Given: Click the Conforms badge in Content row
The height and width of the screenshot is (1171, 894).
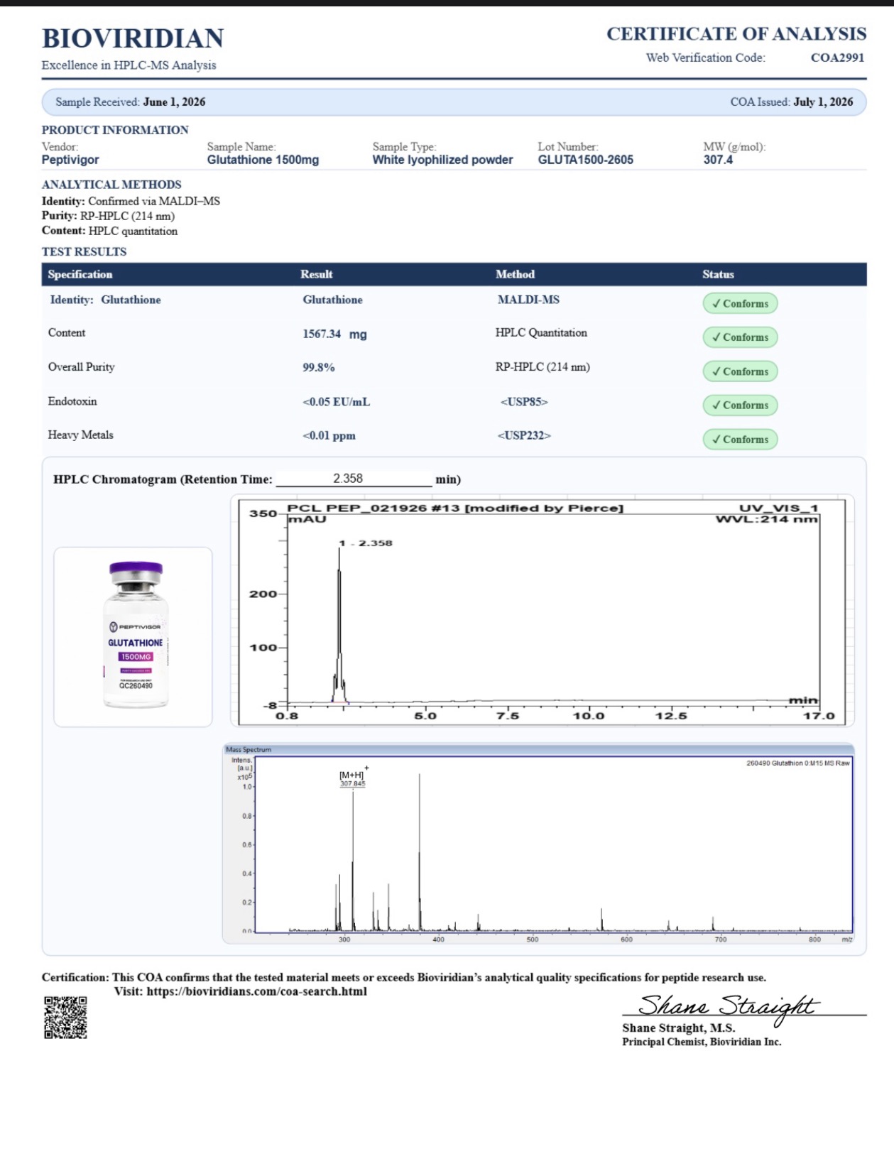Looking at the screenshot, I should pyautogui.click(x=740, y=337).
